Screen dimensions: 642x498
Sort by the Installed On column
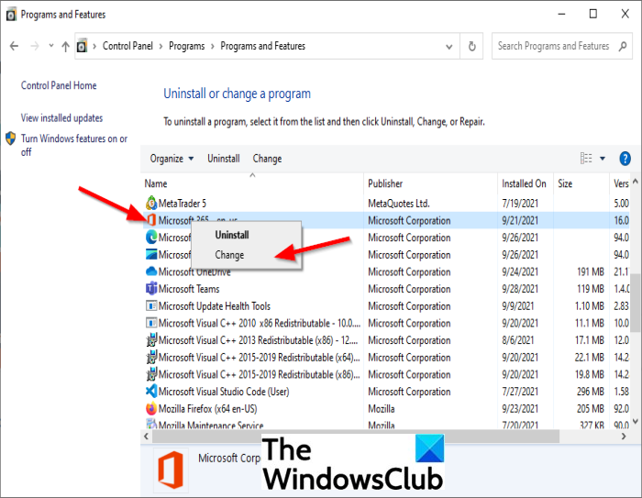pyautogui.click(x=524, y=183)
